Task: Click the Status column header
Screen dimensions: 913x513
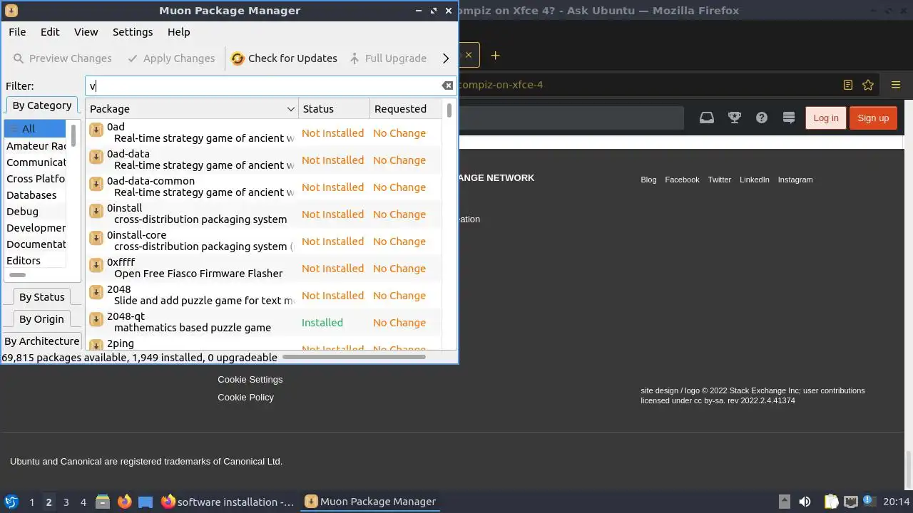Action: coord(334,109)
